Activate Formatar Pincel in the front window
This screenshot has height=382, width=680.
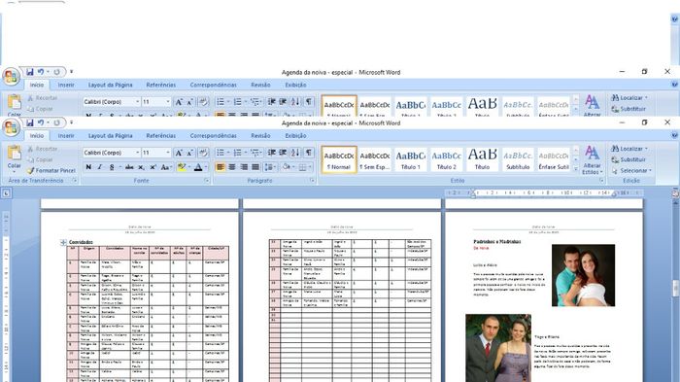coord(51,171)
